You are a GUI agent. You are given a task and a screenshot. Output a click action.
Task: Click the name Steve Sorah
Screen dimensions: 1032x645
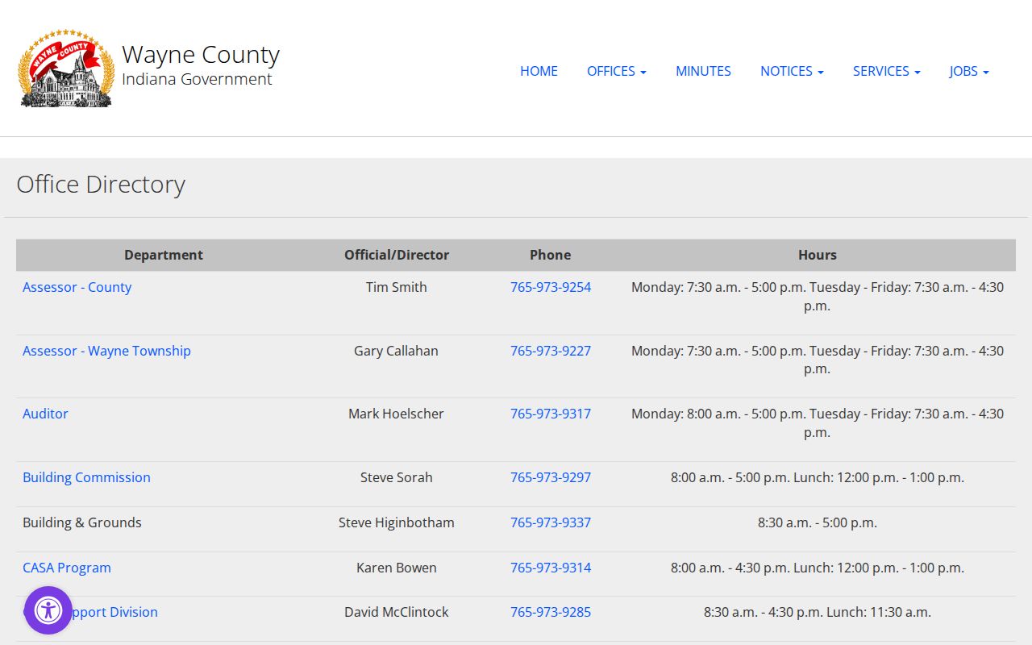397,477
